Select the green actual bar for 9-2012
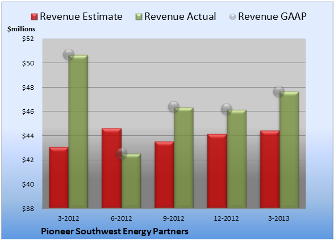The image size is (334, 240). pos(183,158)
